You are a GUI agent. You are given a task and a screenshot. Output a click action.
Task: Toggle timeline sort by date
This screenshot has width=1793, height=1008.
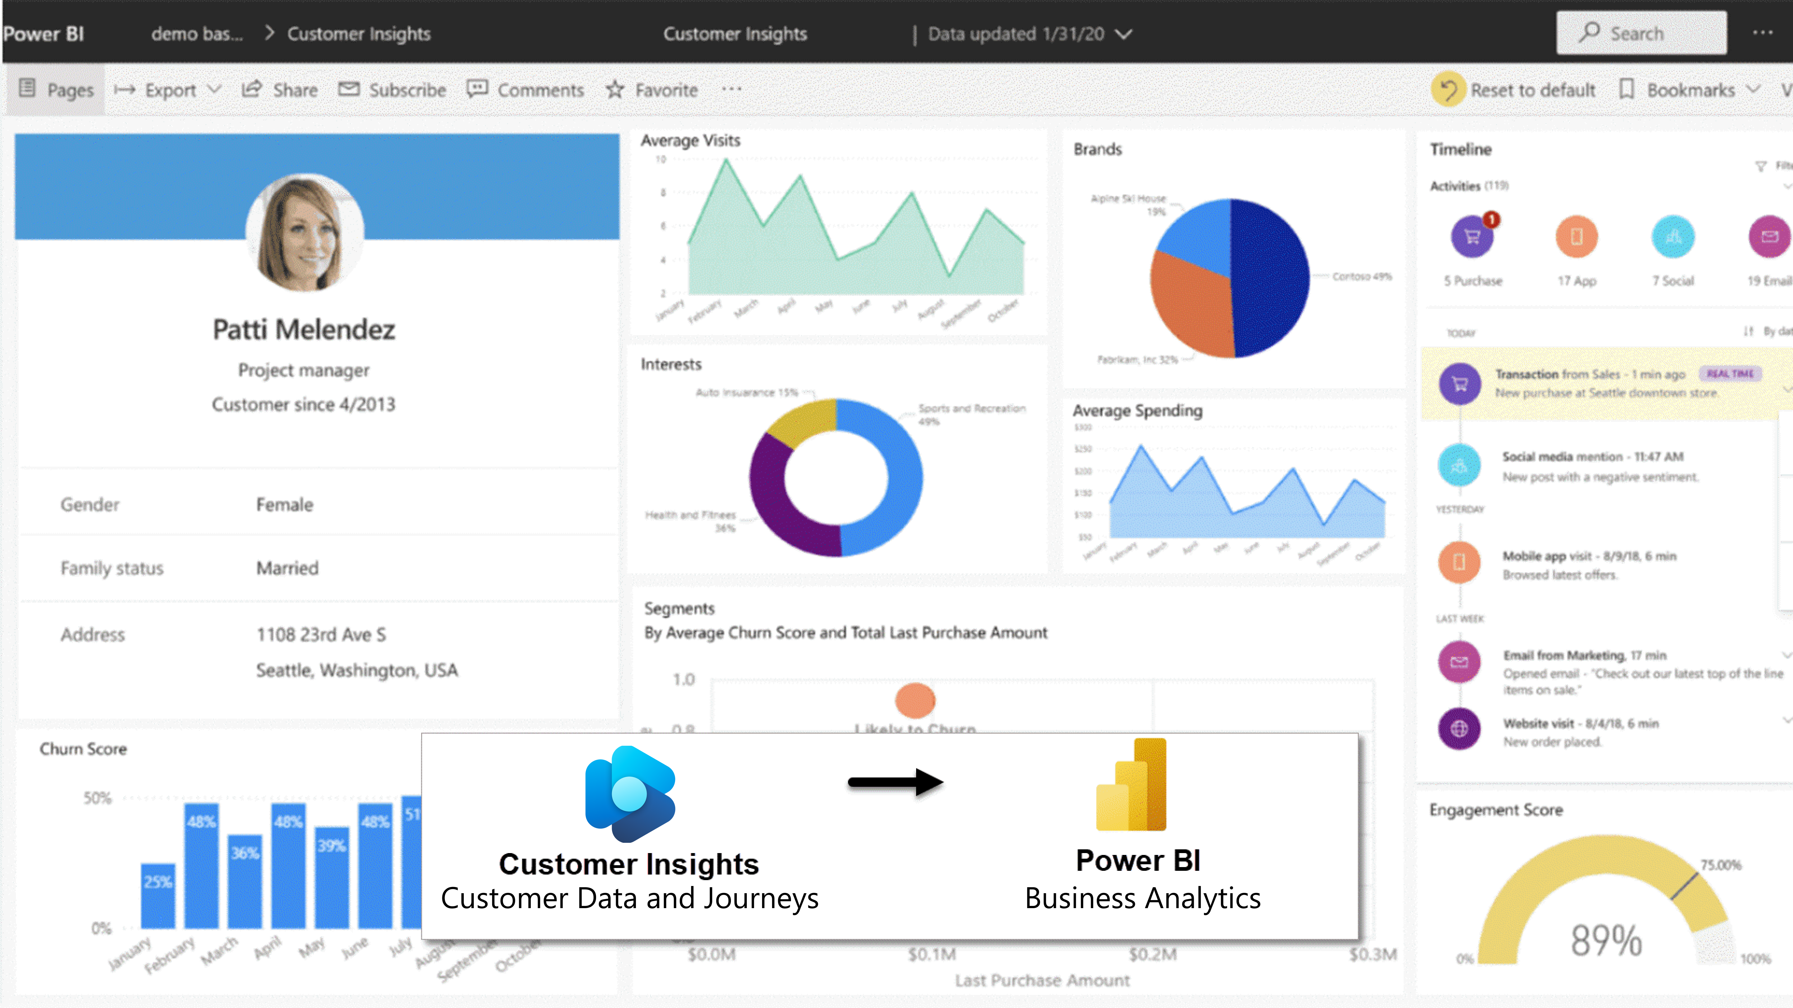[1748, 331]
